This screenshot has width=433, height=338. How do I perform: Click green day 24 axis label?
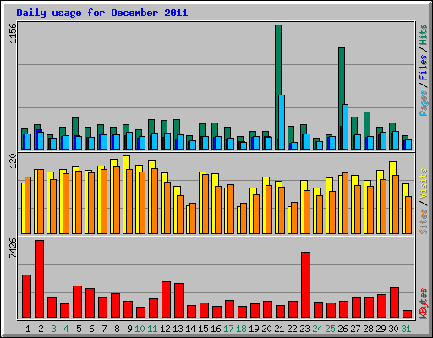[x=317, y=329]
